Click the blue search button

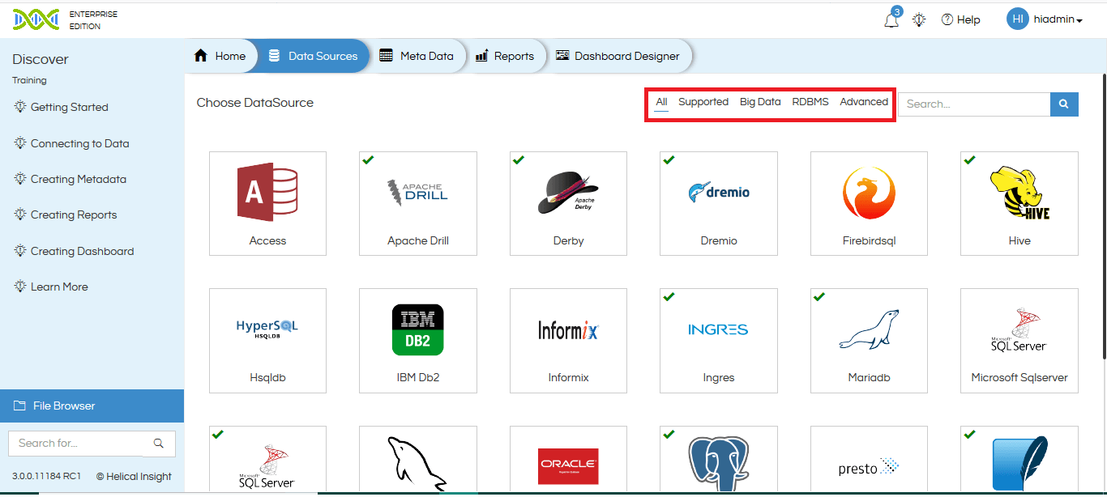1064,104
